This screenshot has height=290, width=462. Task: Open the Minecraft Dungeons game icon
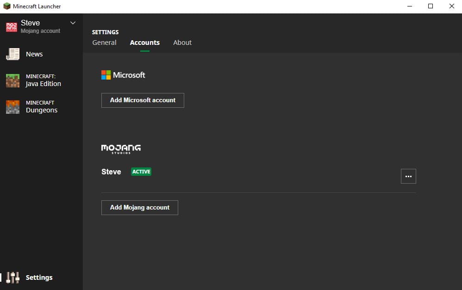[x=12, y=107]
